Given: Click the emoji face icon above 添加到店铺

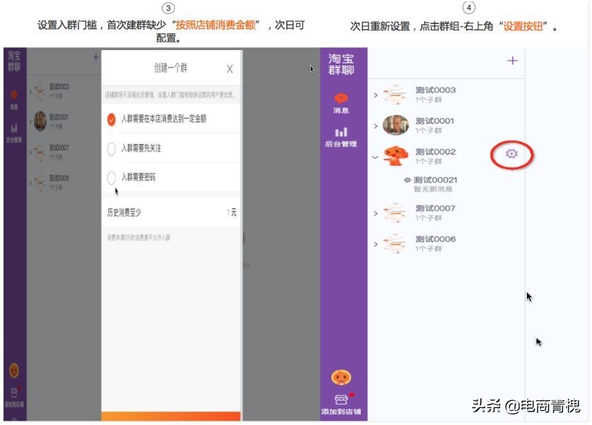Looking at the screenshot, I should pyautogui.click(x=343, y=378).
